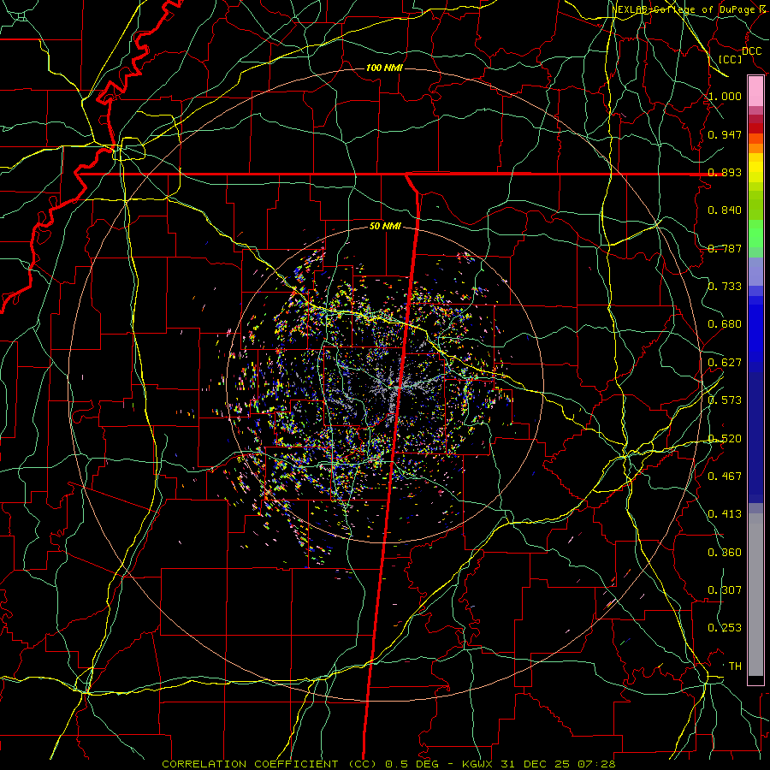
Task: Click the CORRELATION COEFFICIENT (CC) caption text
Action: [270, 764]
